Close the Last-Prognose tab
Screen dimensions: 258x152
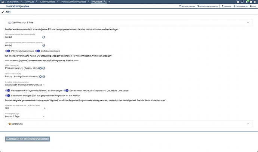point(58,2)
